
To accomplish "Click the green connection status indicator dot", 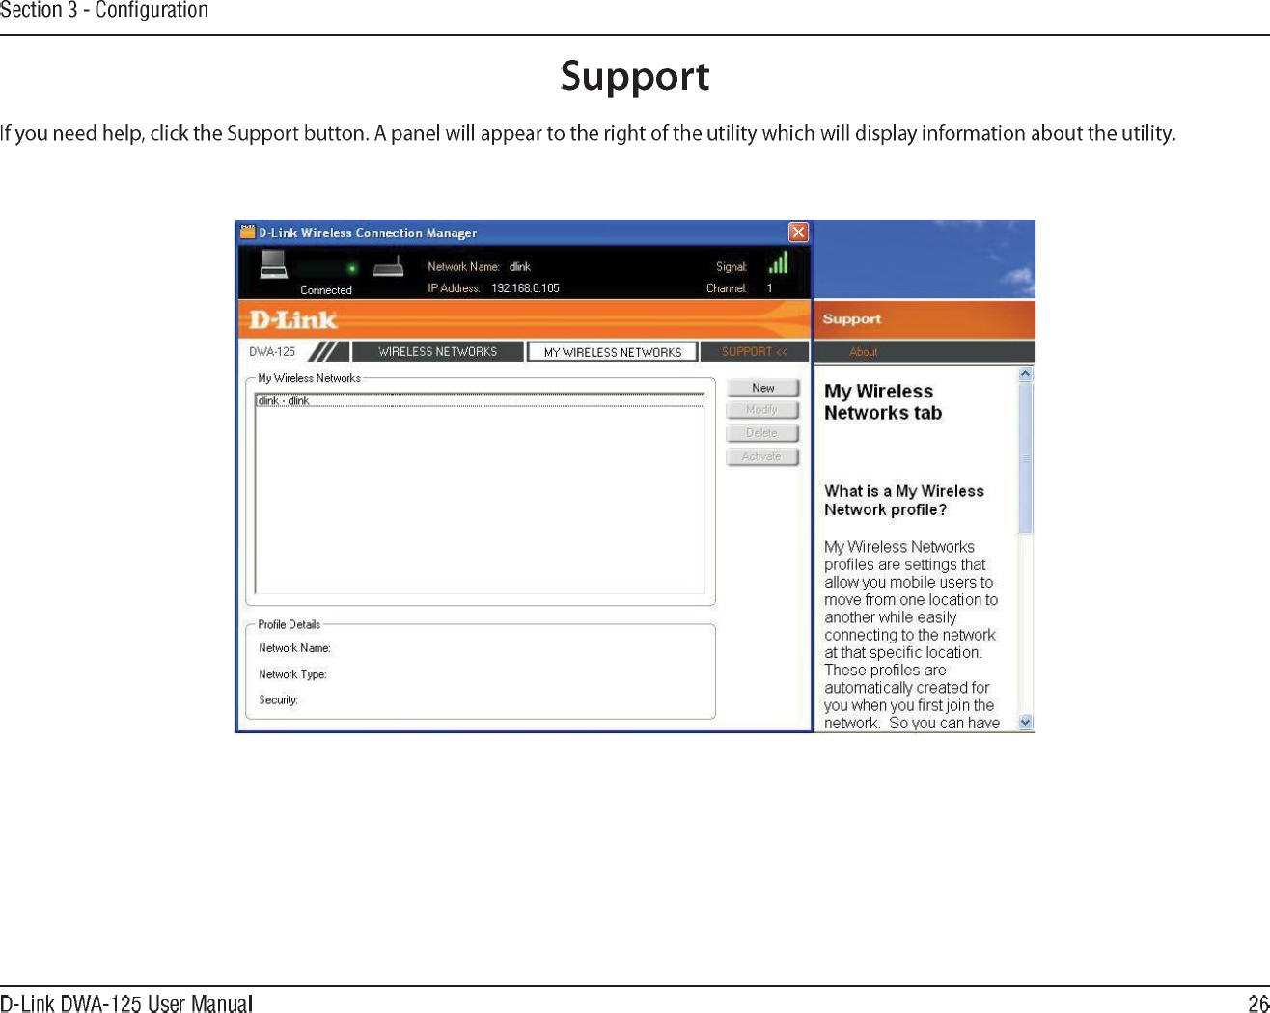I will (352, 268).
